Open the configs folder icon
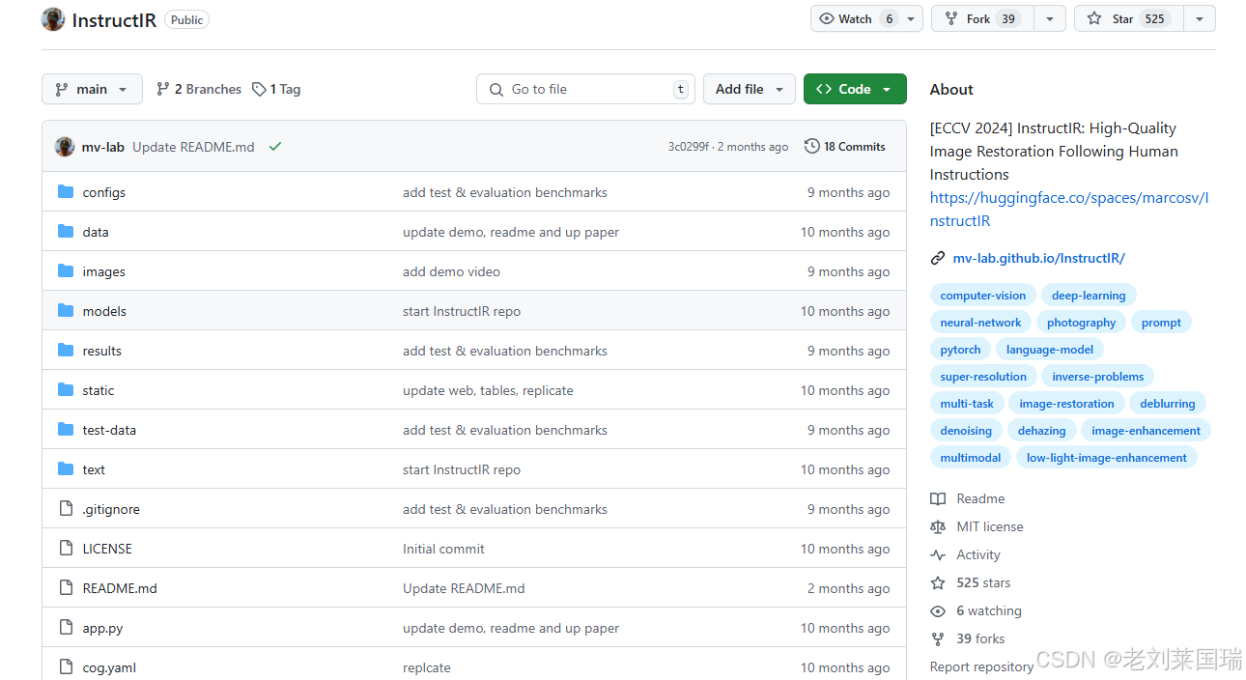The height and width of the screenshot is (680, 1246). [x=66, y=192]
